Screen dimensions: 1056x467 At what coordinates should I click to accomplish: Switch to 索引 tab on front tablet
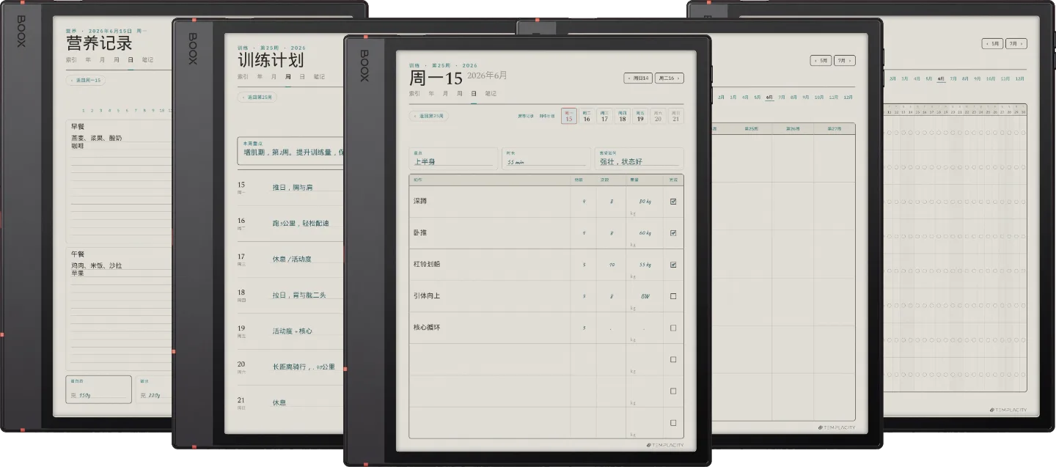click(x=415, y=94)
